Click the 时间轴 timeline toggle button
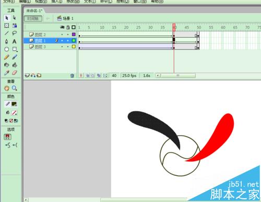Screen dimensions: 261x202 click(33, 18)
